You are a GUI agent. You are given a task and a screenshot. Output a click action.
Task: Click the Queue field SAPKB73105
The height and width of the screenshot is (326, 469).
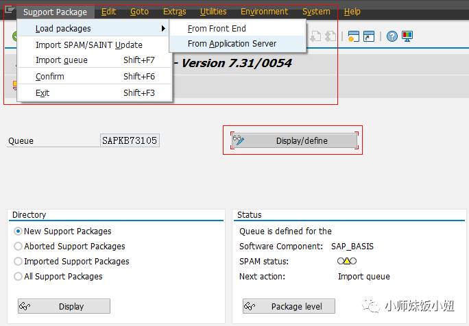[130, 140]
